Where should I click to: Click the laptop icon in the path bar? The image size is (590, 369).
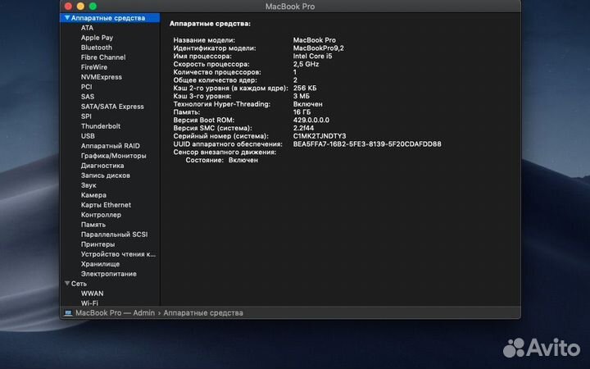pyautogui.click(x=68, y=313)
